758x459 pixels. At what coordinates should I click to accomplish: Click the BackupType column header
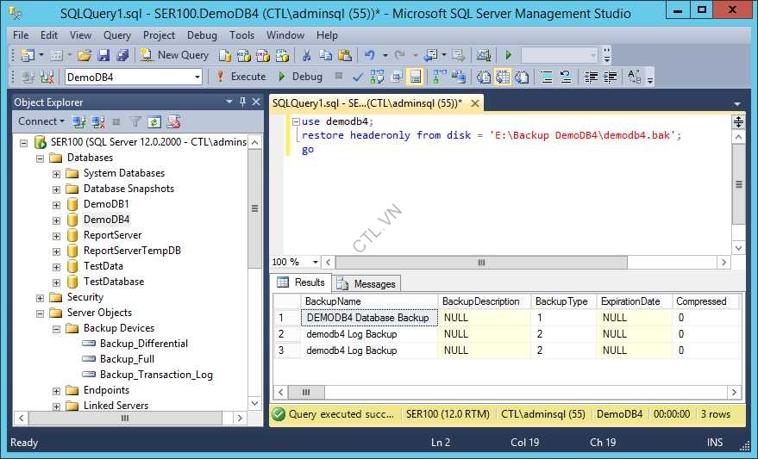coord(562,301)
